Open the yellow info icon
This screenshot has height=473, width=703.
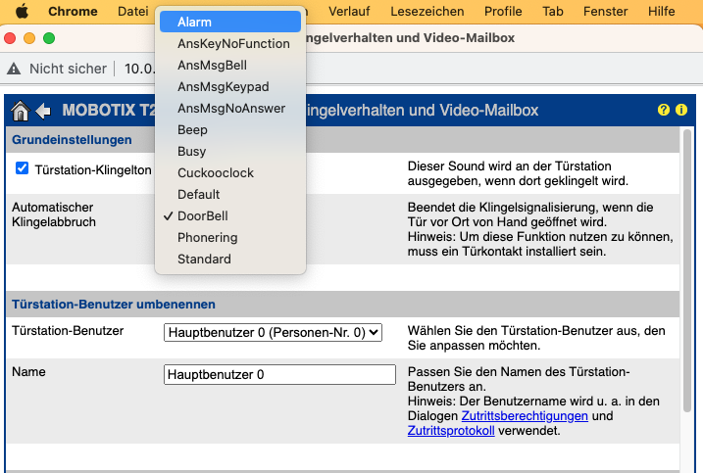click(681, 110)
